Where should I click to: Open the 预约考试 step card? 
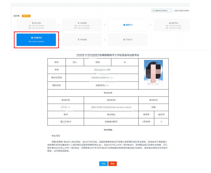click(173, 25)
